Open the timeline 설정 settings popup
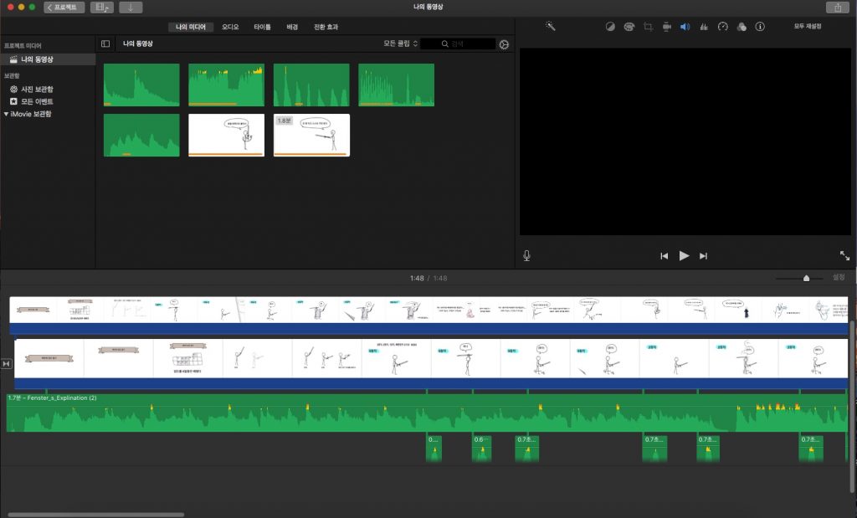Image resolution: width=857 pixels, height=518 pixels. click(838, 278)
